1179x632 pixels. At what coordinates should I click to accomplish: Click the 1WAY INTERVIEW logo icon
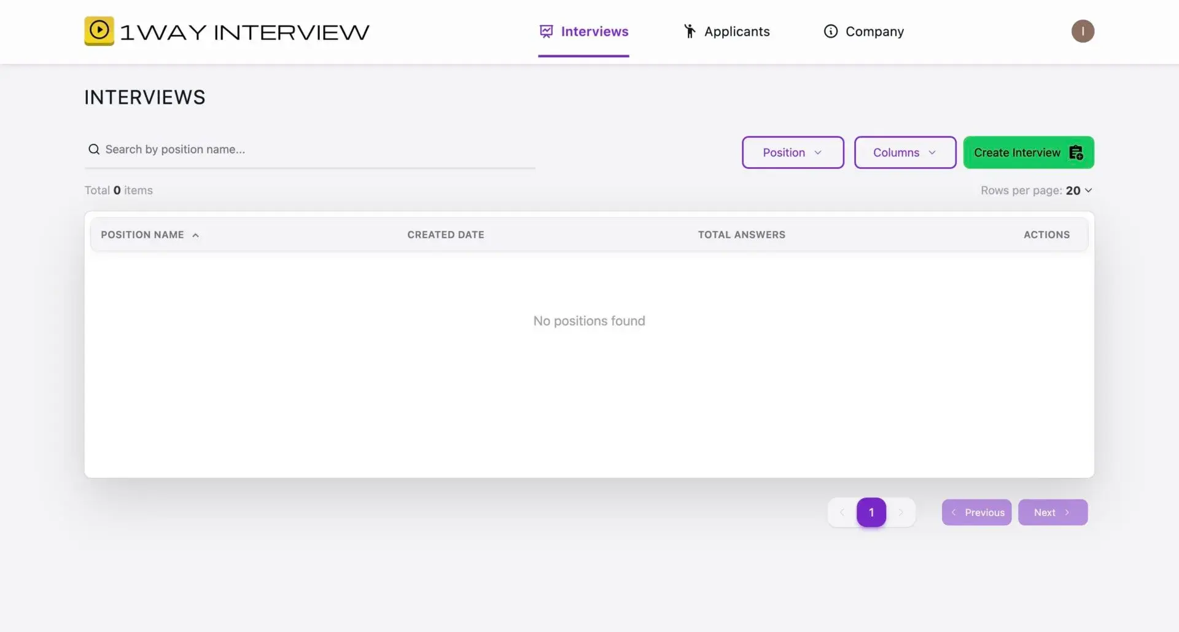point(99,31)
